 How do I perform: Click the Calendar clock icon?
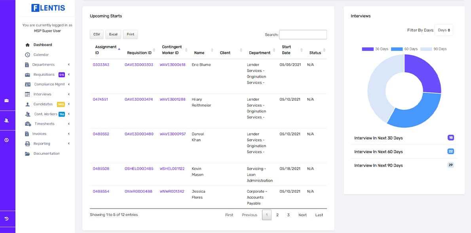click(27, 55)
